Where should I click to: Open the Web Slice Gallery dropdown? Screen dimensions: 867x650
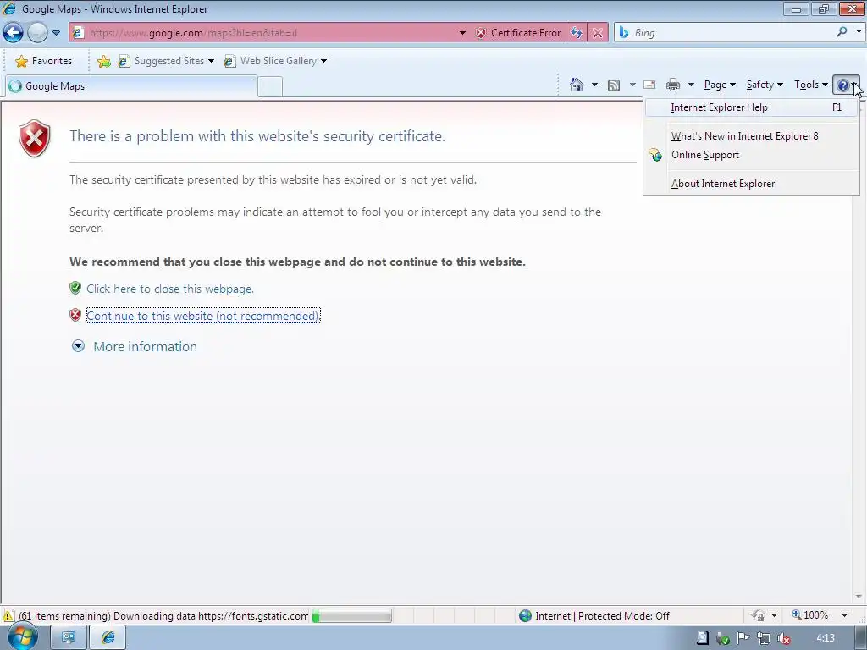(x=275, y=61)
